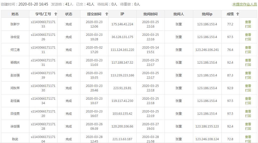
Task: Click the 姓名 column header
Action: pos(15,14)
